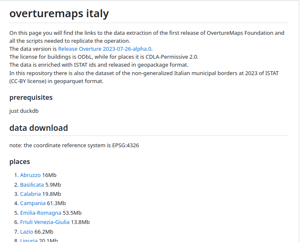Click the "66.2Mb" size next to Lazio
The image size is (300, 242).
pyautogui.click(x=44, y=232)
